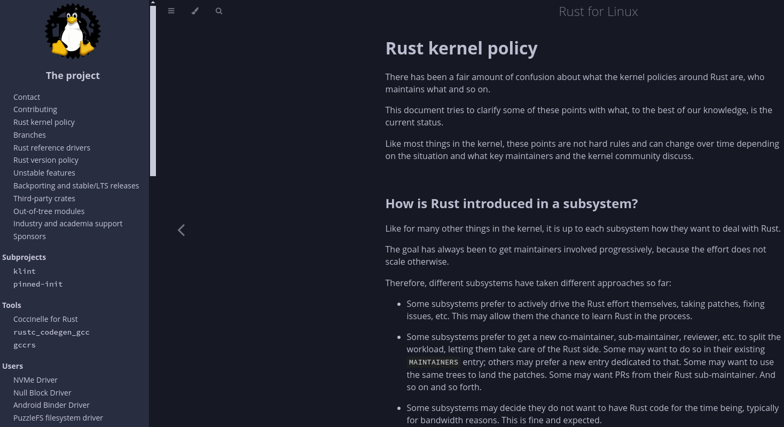This screenshot has height=427, width=784.
Task: Open Coccinelle for Rust under Tools
Action: [45, 319]
